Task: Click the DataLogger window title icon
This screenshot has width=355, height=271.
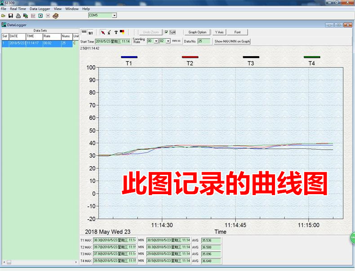Action: click(4, 25)
